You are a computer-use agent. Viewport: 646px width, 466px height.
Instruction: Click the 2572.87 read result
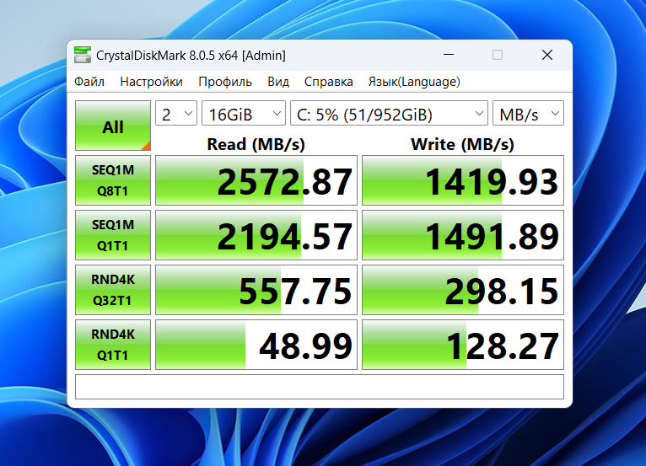[256, 180]
